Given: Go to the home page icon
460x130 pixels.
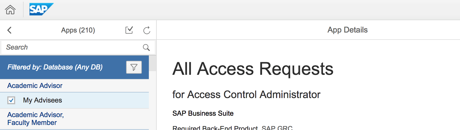Looking at the screenshot, I should point(10,10).
